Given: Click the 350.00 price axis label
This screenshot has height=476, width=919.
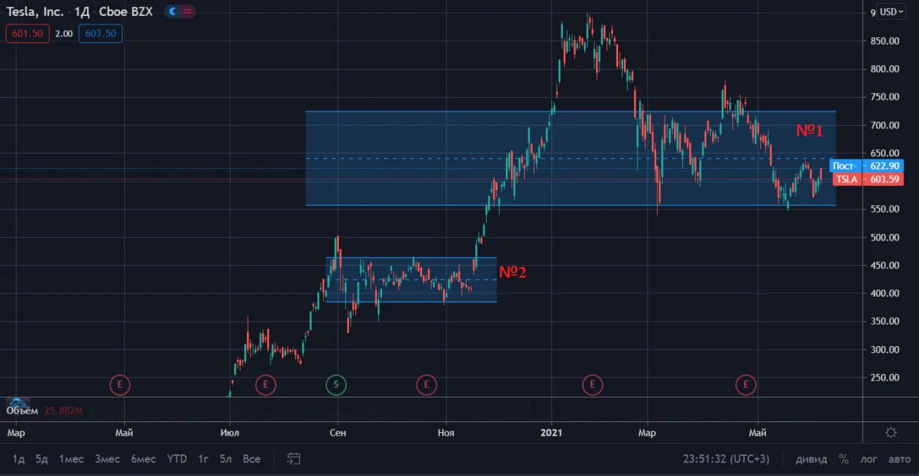Looking at the screenshot, I should tap(884, 322).
